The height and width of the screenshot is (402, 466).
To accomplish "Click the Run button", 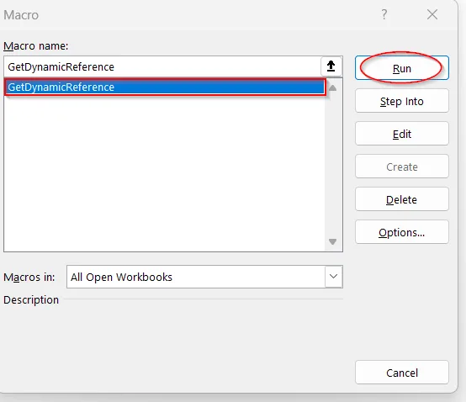I will click(x=402, y=68).
